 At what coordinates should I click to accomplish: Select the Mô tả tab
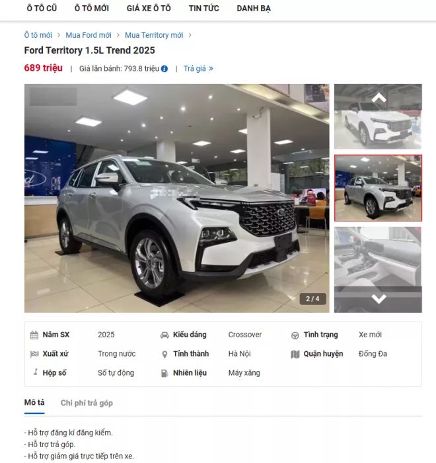tap(34, 403)
